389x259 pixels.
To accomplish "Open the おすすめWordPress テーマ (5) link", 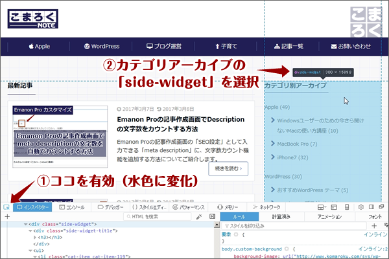I will click(x=312, y=190).
